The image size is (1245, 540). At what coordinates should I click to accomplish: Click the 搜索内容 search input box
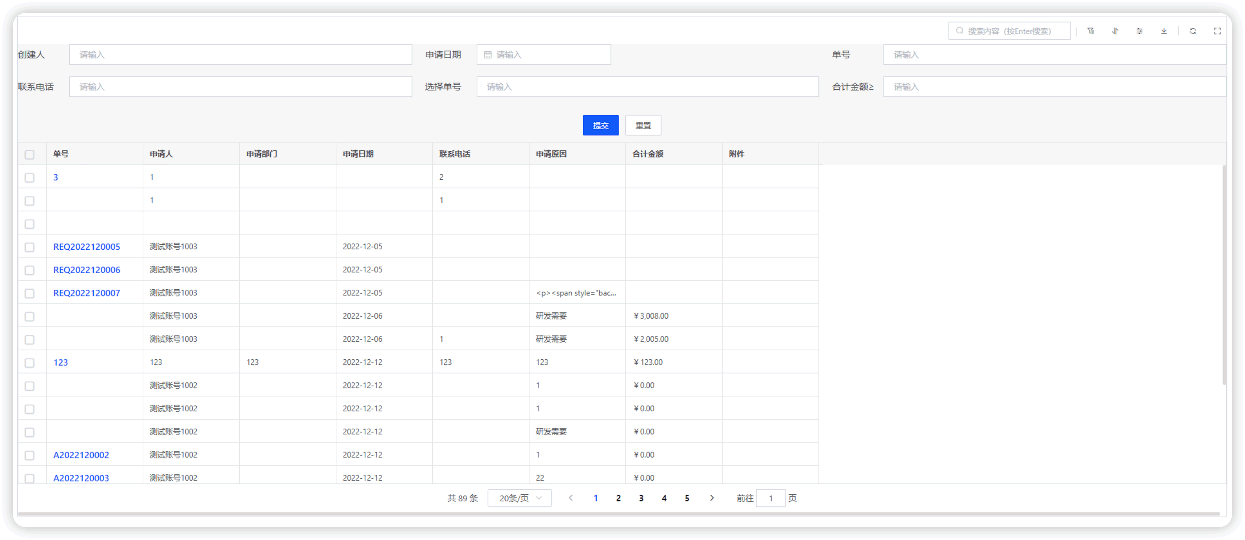click(x=1009, y=31)
